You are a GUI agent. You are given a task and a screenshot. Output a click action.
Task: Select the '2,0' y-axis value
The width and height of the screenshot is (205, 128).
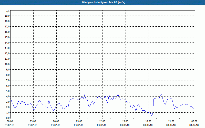(8, 107)
